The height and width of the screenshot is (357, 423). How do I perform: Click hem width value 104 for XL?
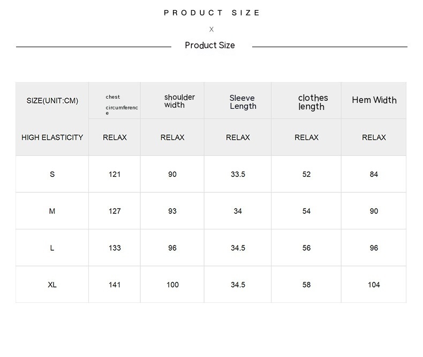pos(374,285)
